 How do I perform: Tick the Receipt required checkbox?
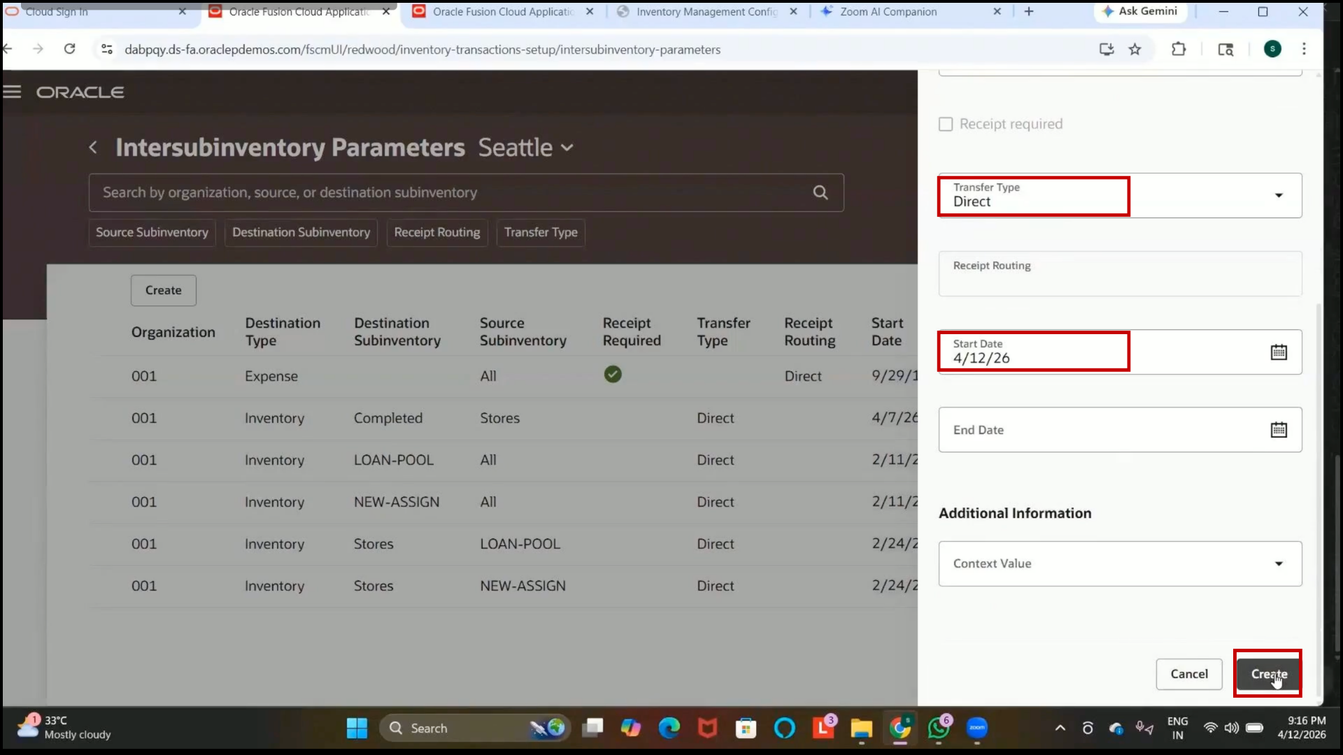click(946, 124)
